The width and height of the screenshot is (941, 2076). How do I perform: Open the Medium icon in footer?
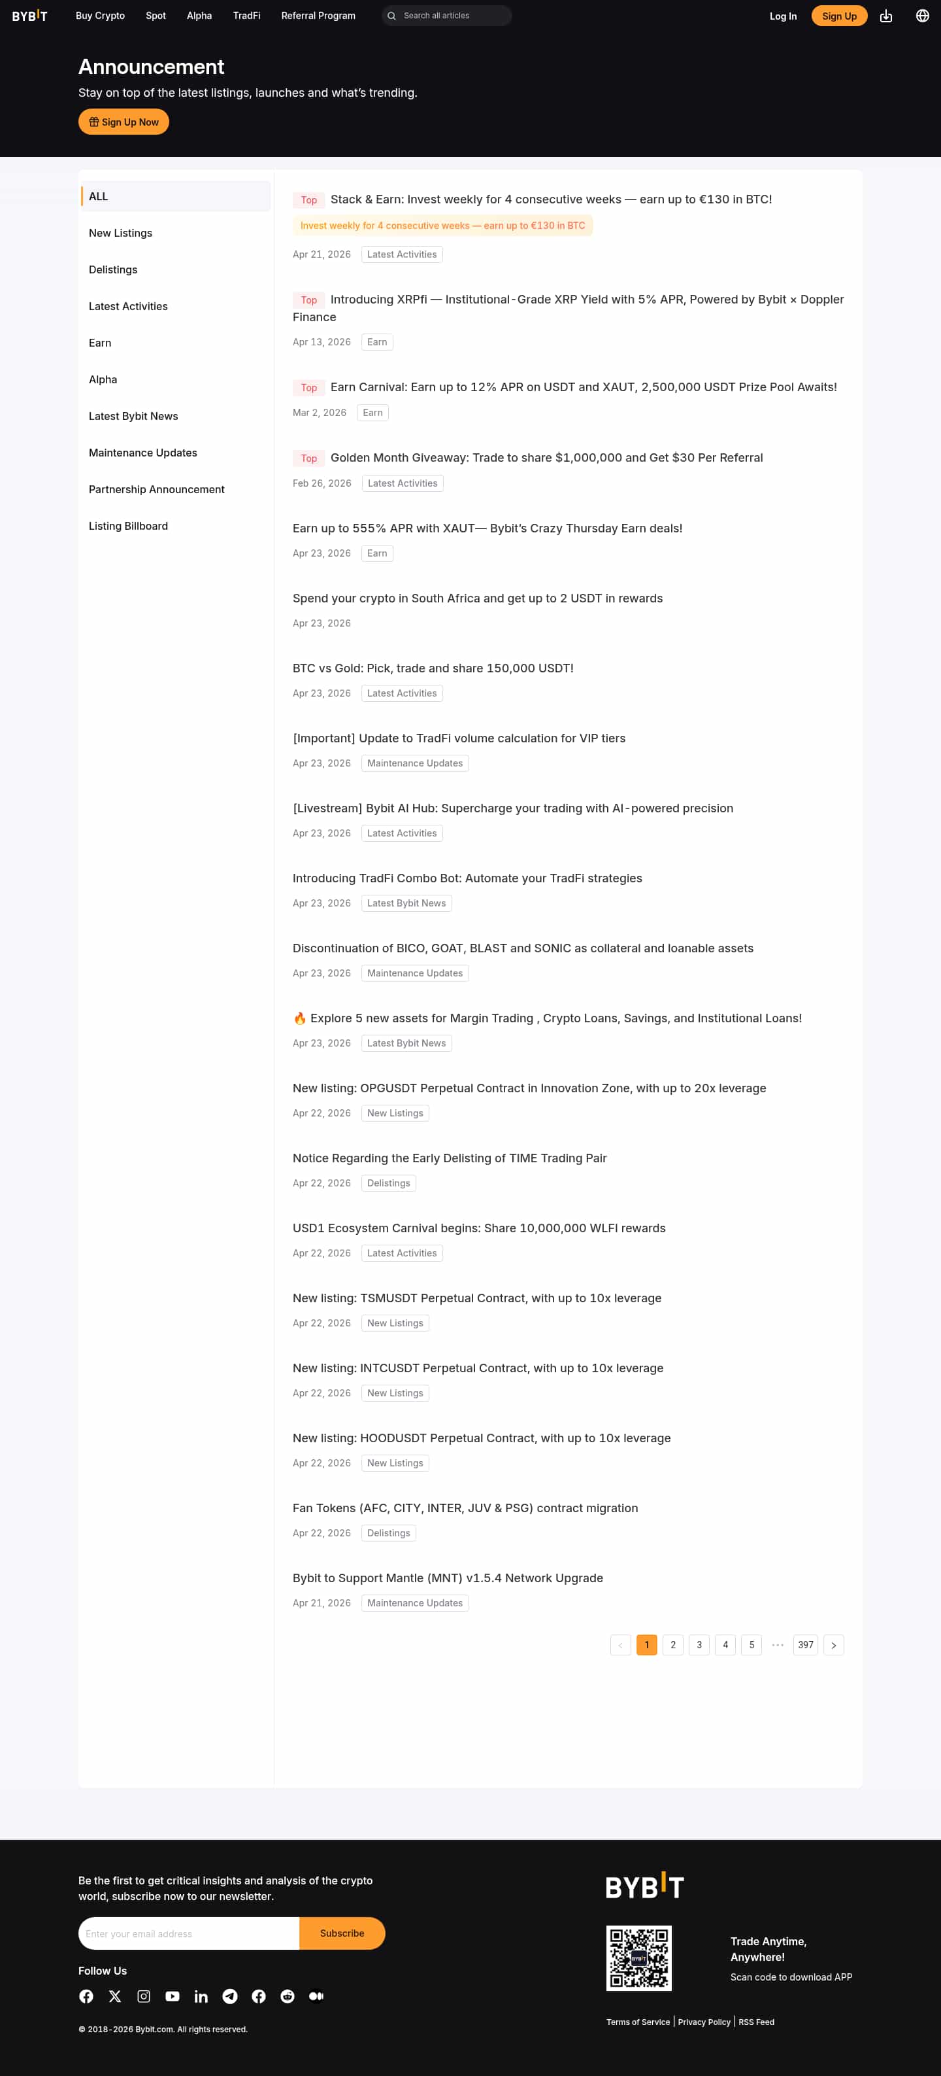point(316,1996)
